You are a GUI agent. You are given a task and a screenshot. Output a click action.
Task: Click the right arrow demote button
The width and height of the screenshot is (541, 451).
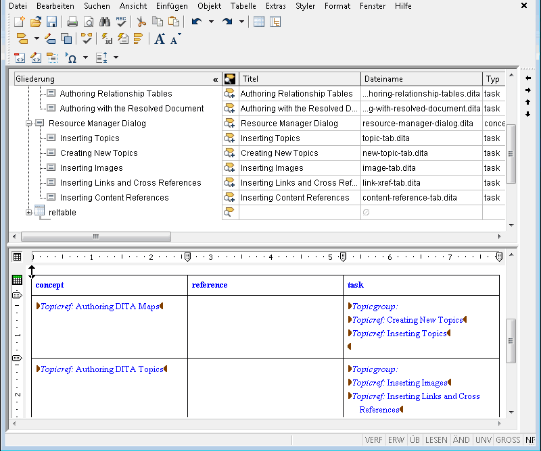[x=528, y=90]
